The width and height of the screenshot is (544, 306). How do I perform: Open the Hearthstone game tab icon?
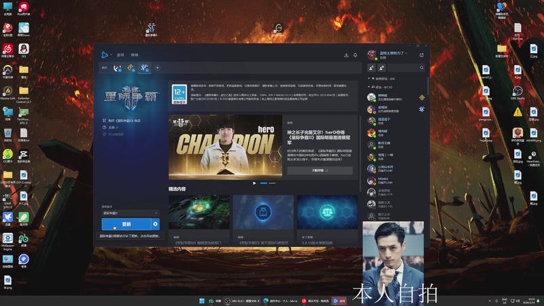pyautogui.click(x=131, y=68)
